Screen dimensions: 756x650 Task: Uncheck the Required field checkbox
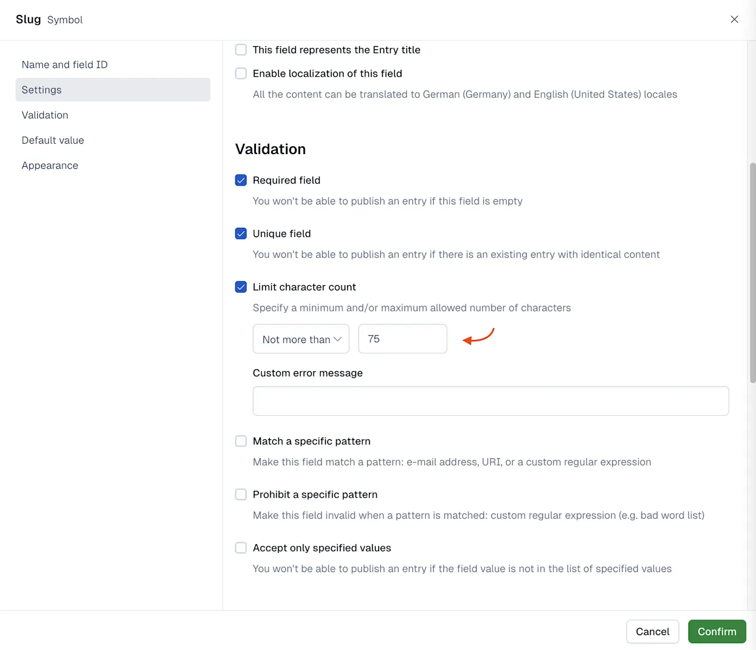coord(241,180)
